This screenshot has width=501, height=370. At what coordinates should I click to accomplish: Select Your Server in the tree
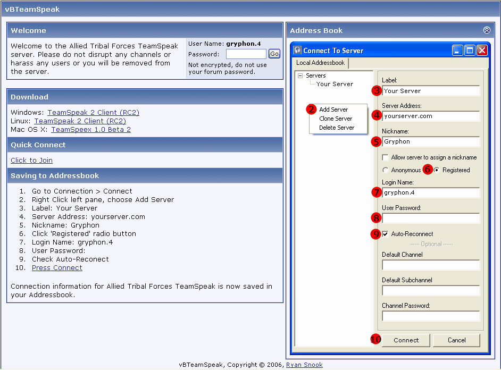point(335,84)
